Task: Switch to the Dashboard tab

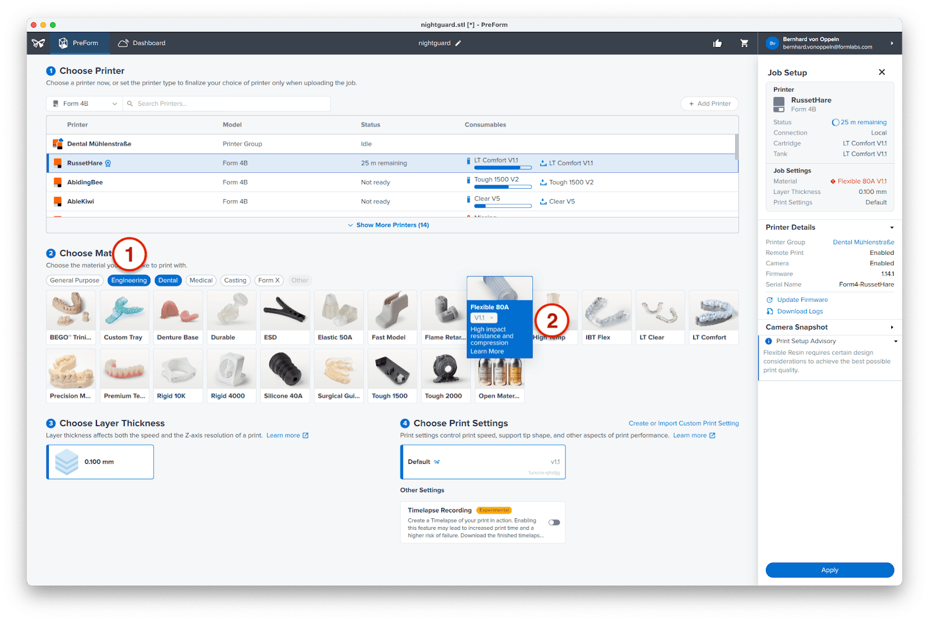Action: coord(142,44)
